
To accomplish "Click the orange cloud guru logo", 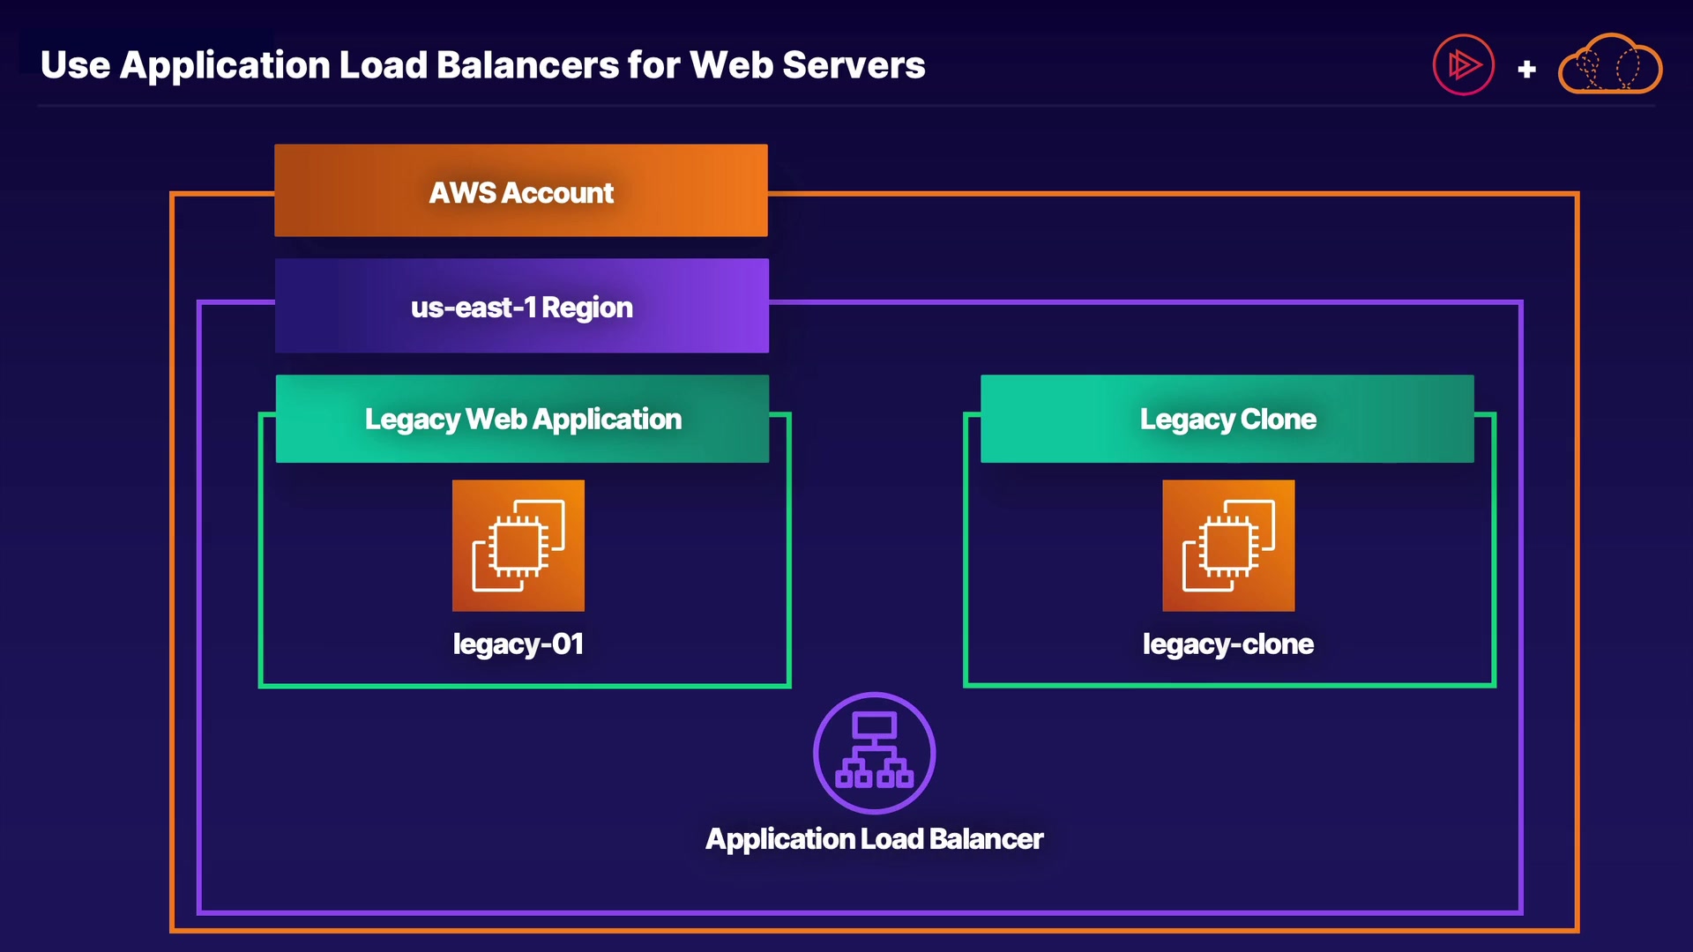I will (1610, 64).
